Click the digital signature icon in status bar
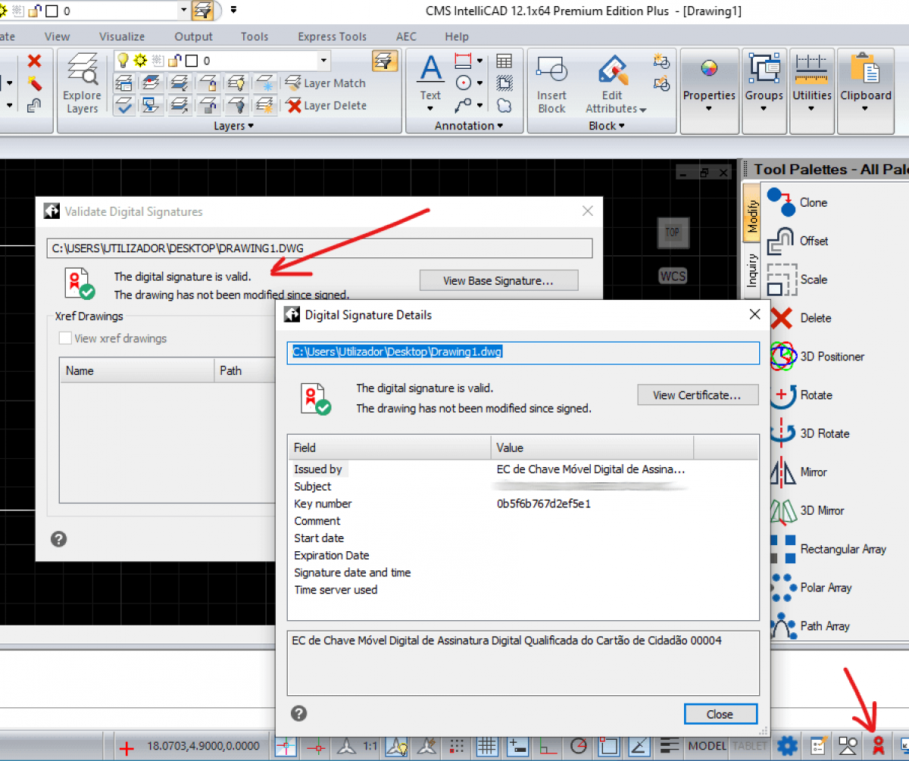This screenshot has height=761, width=909. (x=879, y=746)
